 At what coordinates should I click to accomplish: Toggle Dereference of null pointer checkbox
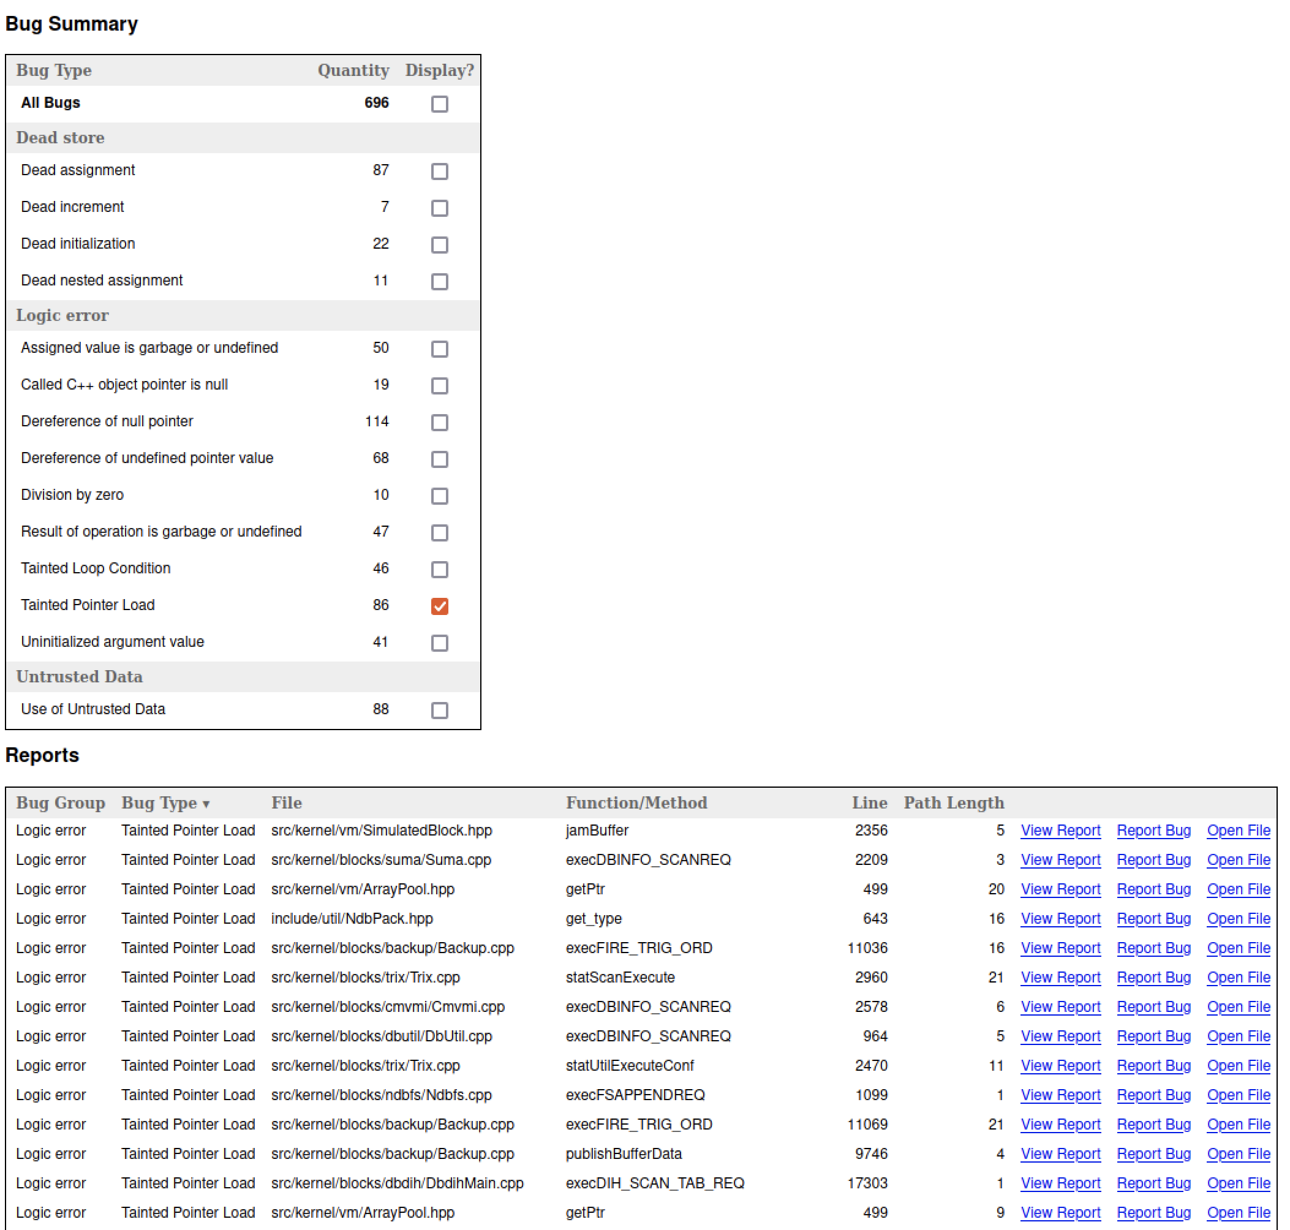click(439, 422)
